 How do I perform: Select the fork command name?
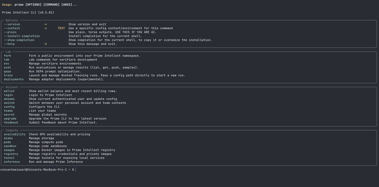click(7, 56)
